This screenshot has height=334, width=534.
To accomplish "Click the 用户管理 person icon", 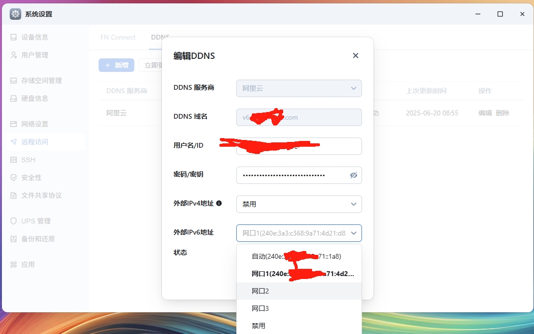I will pyautogui.click(x=14, y=55).
